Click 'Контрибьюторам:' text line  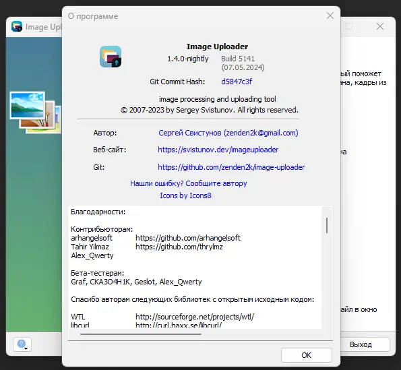coord(102,229)
